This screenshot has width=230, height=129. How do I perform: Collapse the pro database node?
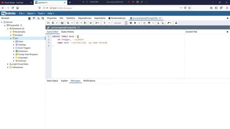[11, 38]
